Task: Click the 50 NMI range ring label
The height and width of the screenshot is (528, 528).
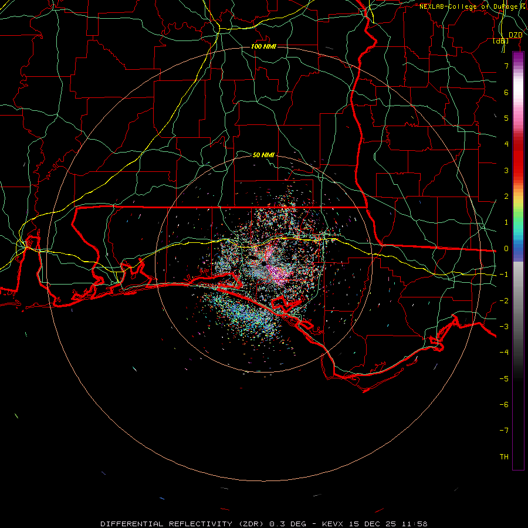Action: (263, 155)
